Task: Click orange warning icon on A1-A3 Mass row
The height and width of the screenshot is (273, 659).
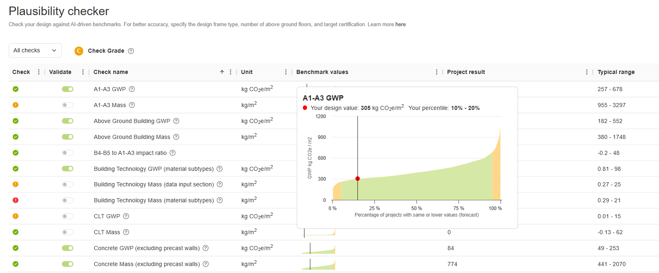Action: [x=16, y=105]
